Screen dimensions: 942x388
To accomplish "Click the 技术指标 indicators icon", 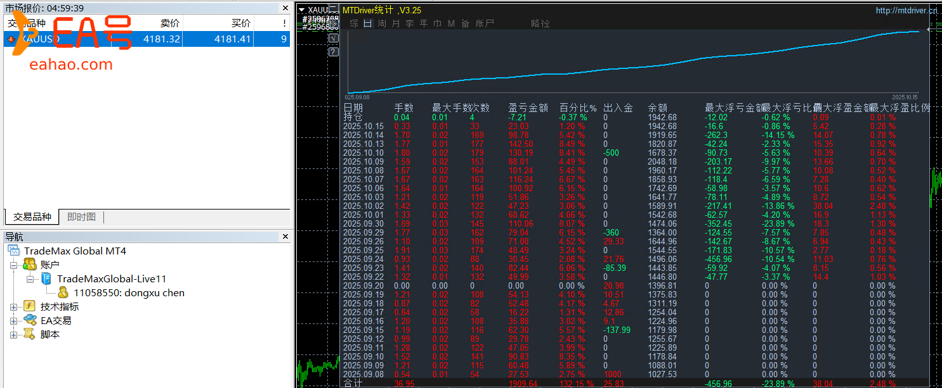I will (29, 306).
